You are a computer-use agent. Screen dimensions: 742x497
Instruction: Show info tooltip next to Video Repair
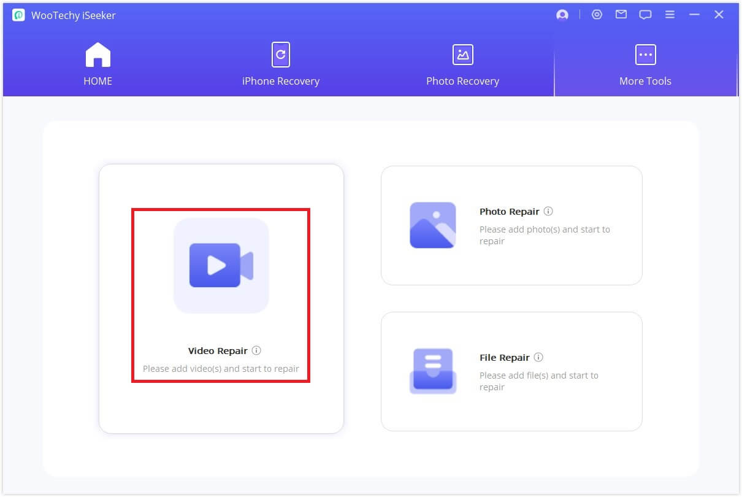pyautogui.click(x=256, y=350)
